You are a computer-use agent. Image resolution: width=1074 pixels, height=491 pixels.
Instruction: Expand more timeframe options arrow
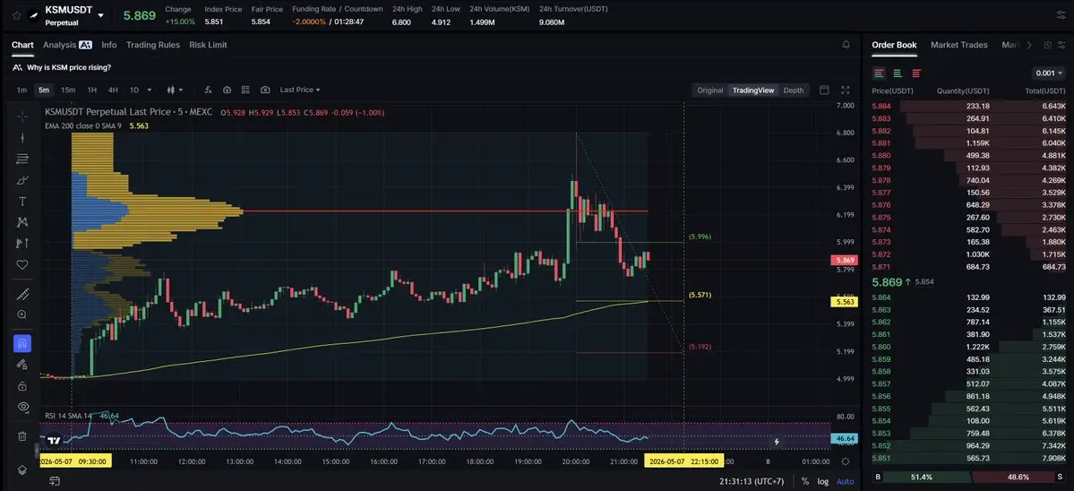150,90
